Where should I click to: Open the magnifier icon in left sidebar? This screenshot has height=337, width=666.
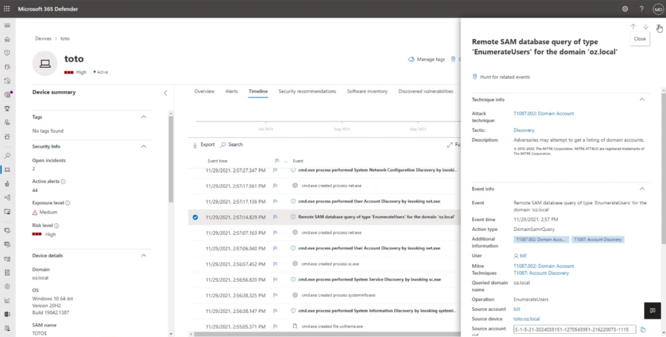click(x=7, y=155)
